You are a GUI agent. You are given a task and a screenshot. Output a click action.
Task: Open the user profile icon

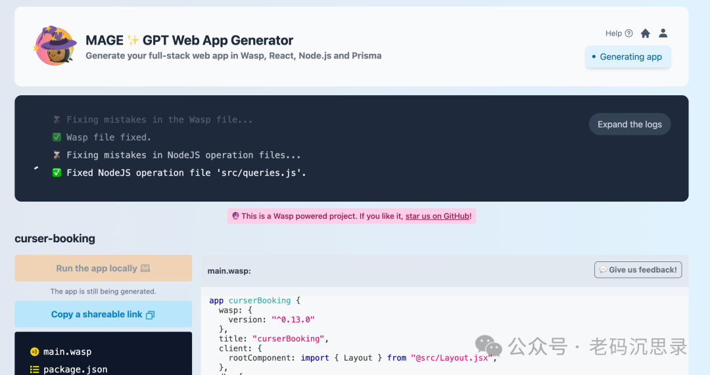663,33
